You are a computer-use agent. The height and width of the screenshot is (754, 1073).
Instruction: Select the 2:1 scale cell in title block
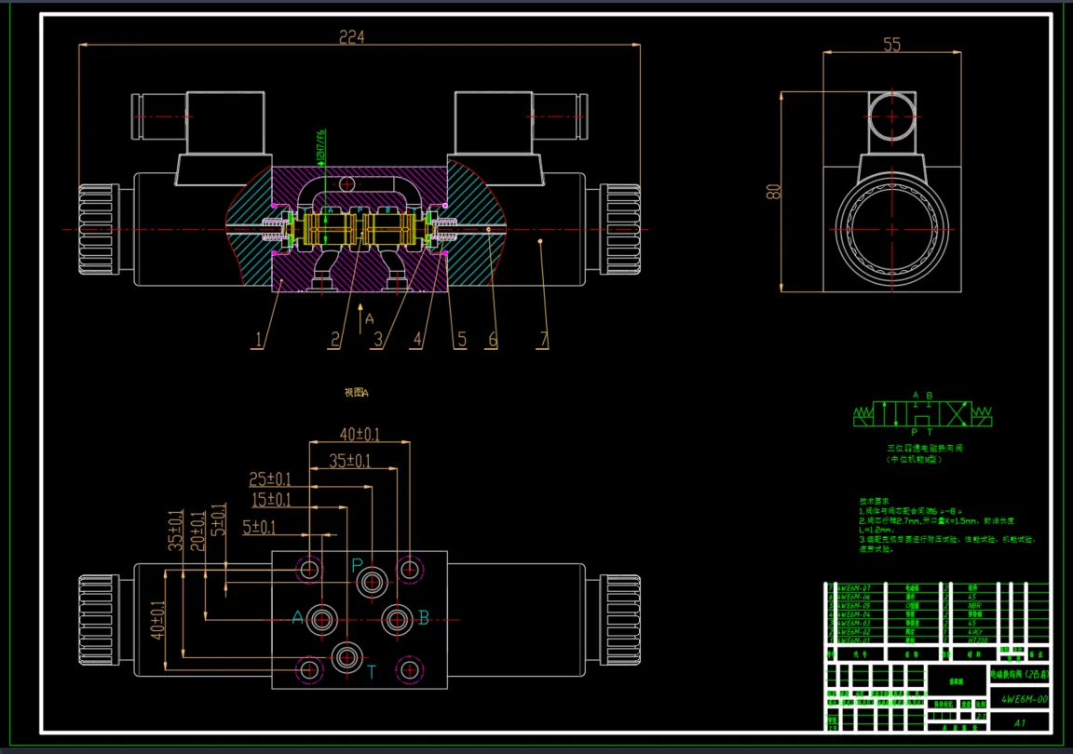pyautogui.click(x=982, y=717)
